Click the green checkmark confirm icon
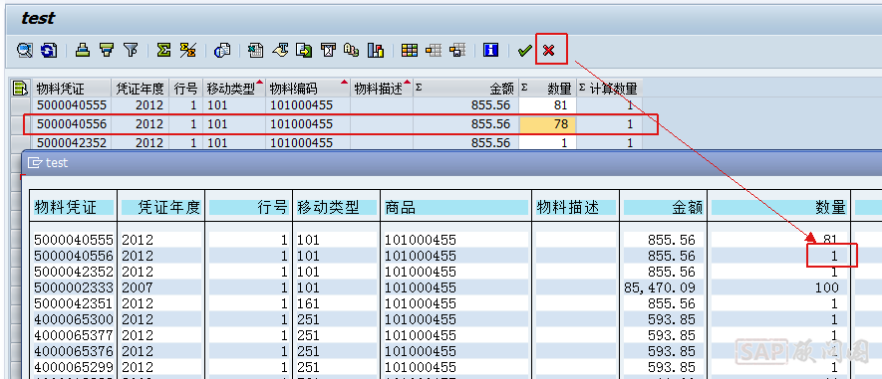This screenshot has height=379, width=882. coord(525,51)
